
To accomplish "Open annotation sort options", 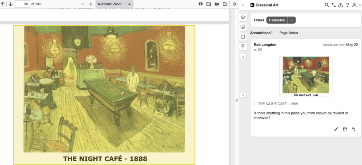I will tap(334, 5).
